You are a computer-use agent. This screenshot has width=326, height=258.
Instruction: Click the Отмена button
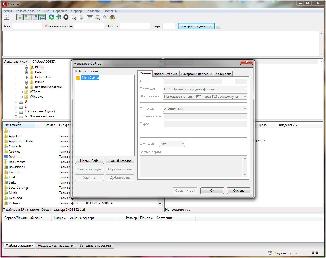click(239, 191)
